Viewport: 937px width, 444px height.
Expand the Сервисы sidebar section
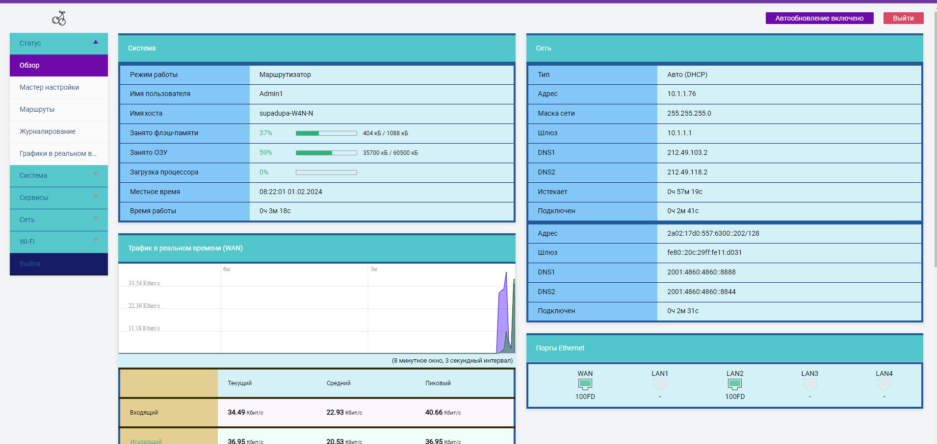59,197
